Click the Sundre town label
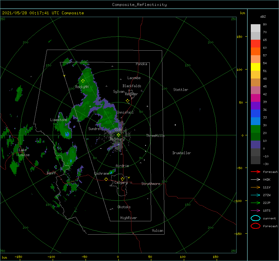279x261 pixels. pos(94,128)
